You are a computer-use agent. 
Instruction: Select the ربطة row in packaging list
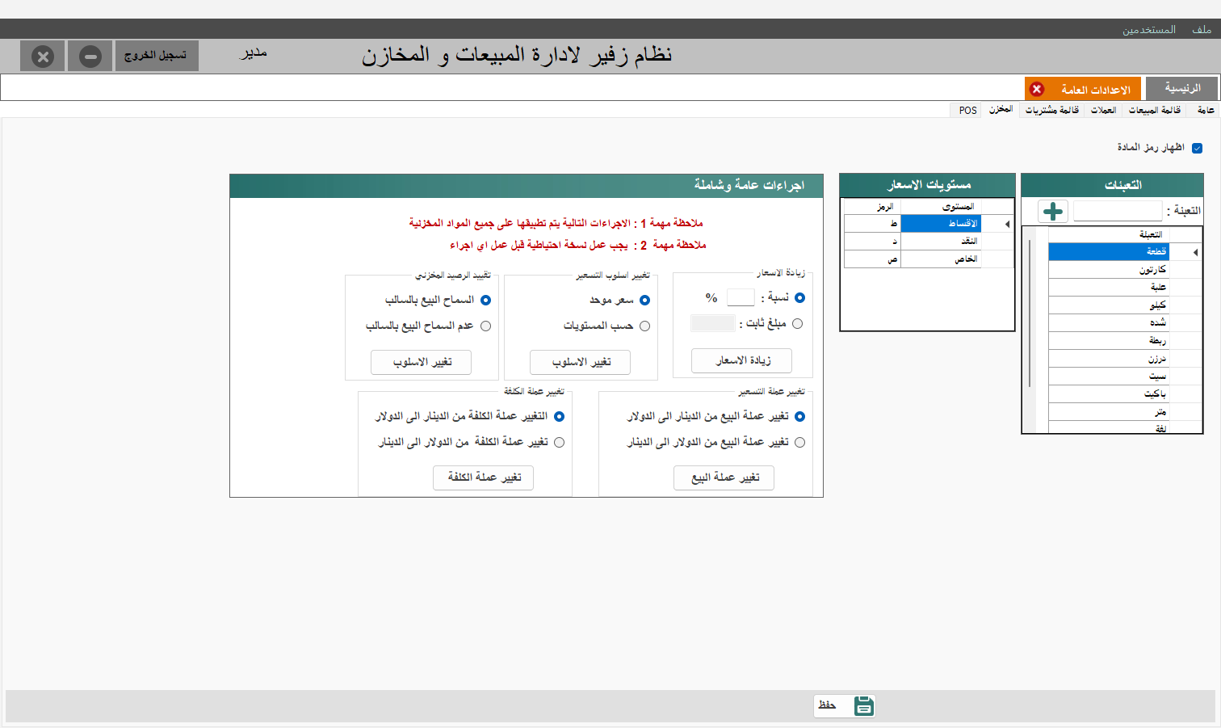coord(1109,341)
